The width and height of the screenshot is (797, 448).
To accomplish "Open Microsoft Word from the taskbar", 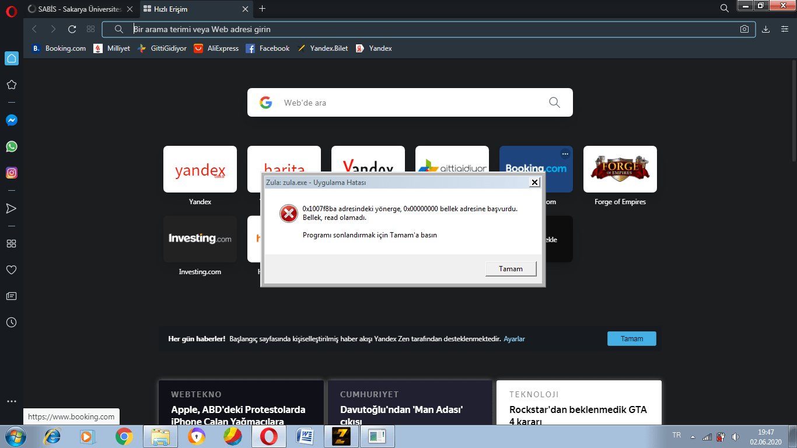I will pos(305,436).
